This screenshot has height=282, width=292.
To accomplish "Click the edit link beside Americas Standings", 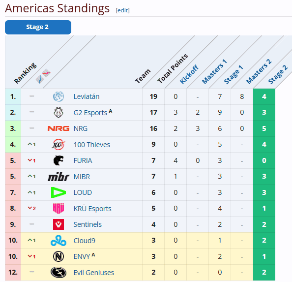I will click(122, 10).
